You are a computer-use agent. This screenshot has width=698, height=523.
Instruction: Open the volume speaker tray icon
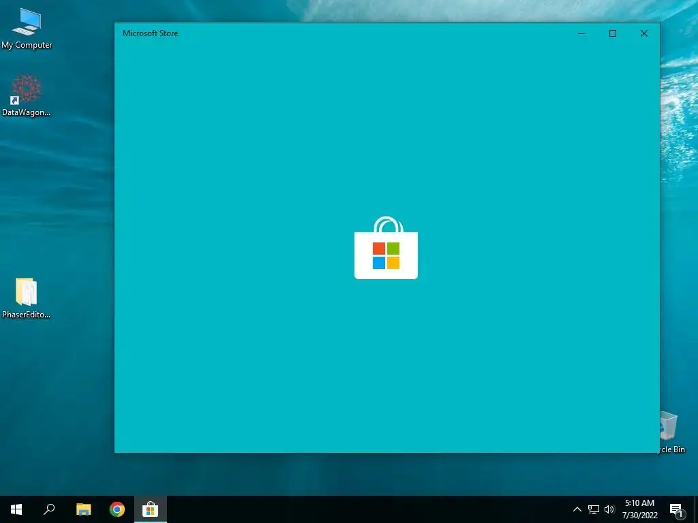point(609,509)
